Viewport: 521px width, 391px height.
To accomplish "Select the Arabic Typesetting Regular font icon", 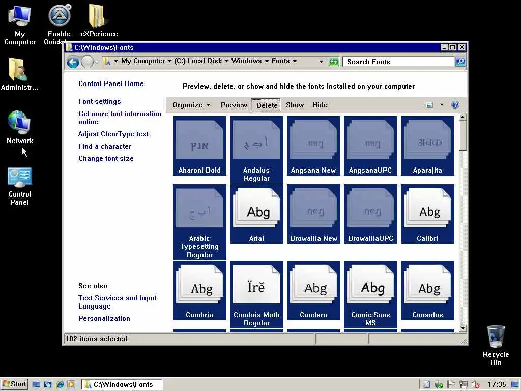I will coord(199,222).
